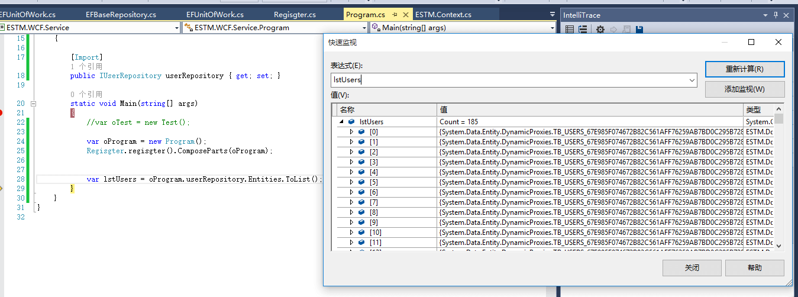Click the IntelliTrace calls view icon
This screenshot has height=297, width=798.
(x=583, y=29)
